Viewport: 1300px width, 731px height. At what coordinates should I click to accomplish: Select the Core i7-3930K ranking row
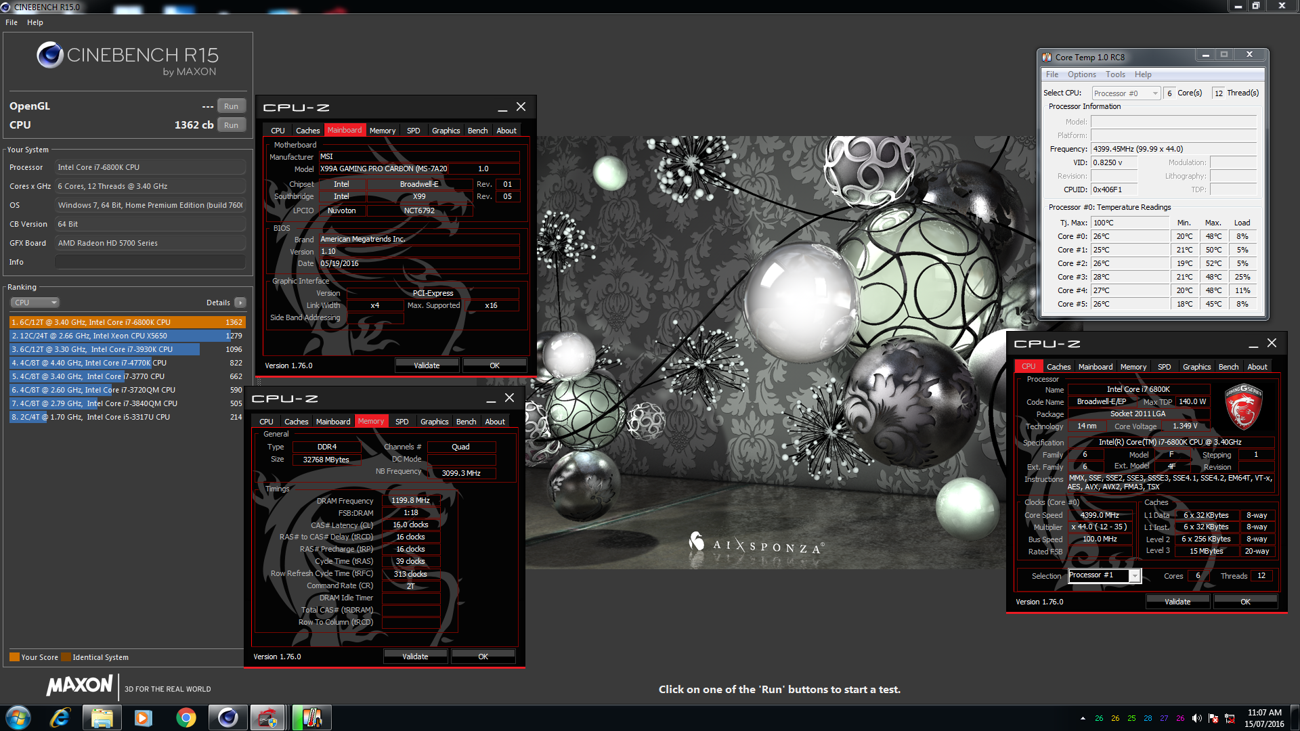(x=127, y=349)
